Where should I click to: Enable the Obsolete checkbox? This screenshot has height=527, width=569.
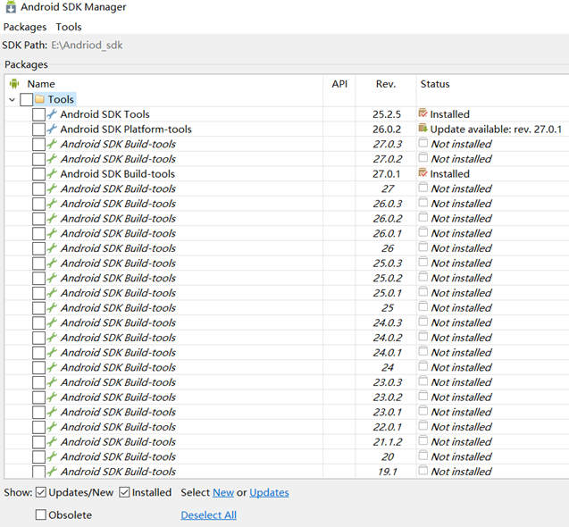click(x=41, y=514)
